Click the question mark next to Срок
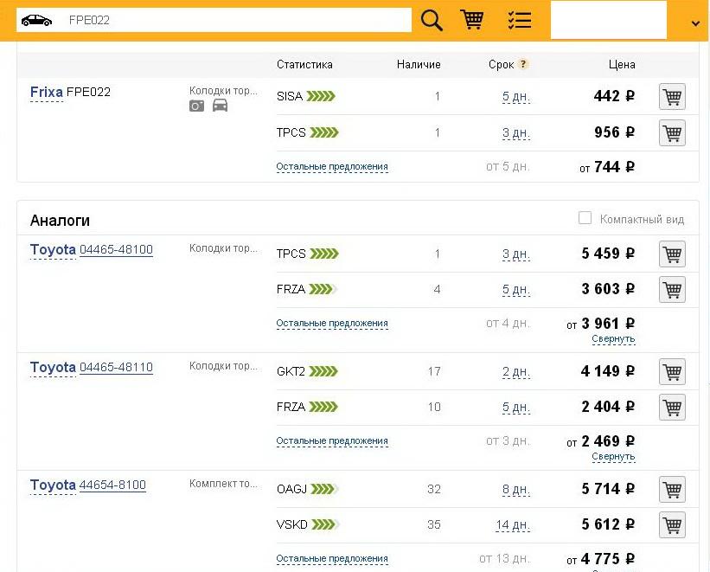The image size is (710, 572). 523,64
